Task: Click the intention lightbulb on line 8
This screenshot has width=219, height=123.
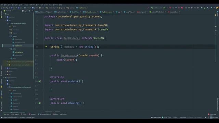Action: tap(46, 46)
